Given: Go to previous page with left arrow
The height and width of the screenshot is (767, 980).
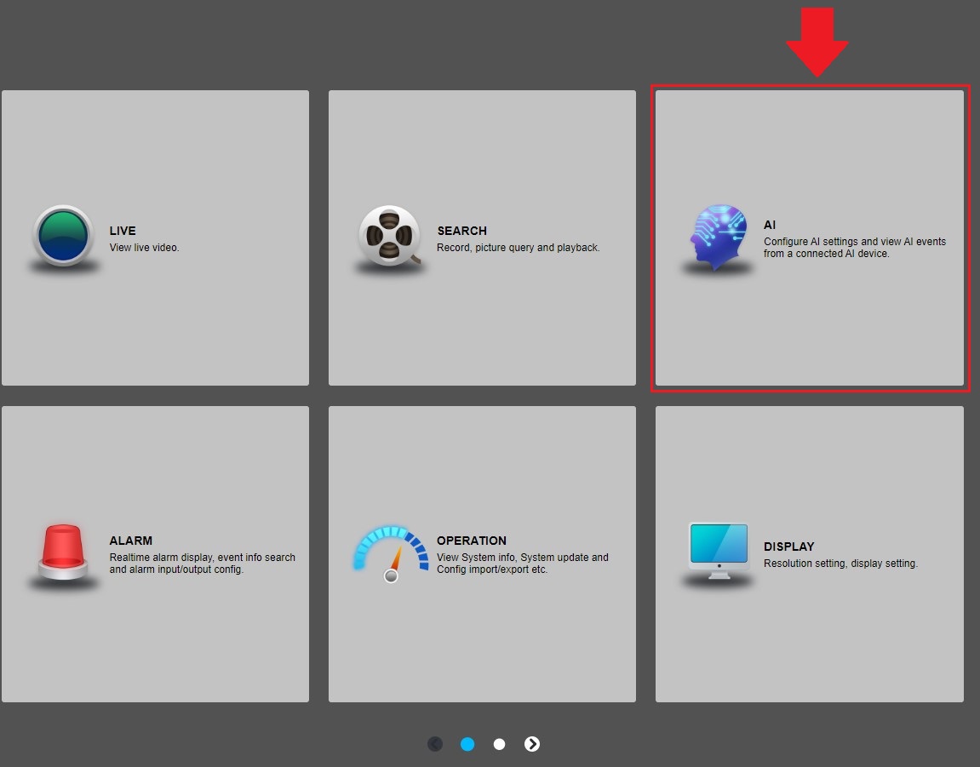Looking at the screenshot, I should tap(435, 744).
